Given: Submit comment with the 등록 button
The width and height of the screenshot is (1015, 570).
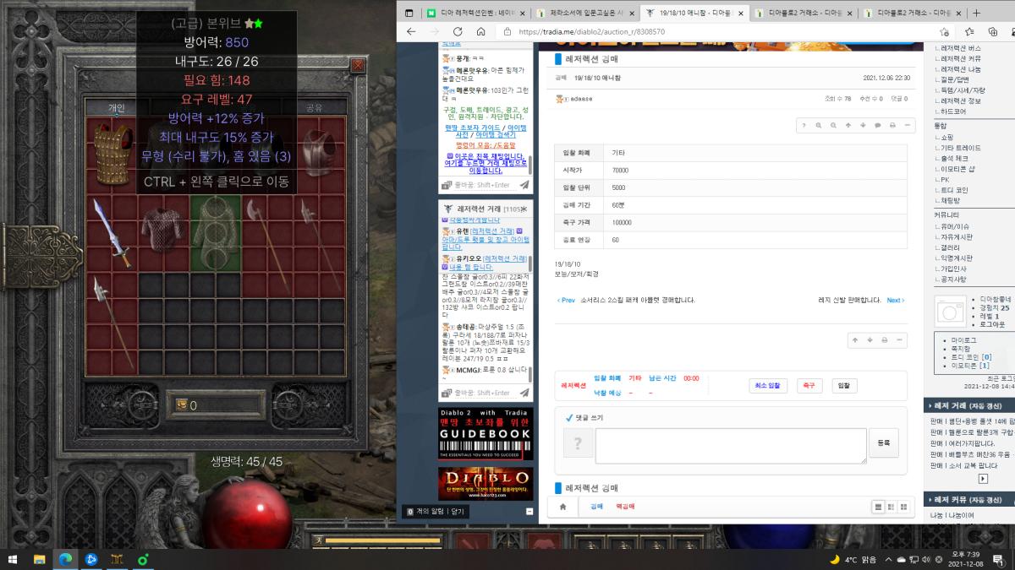Looking at the screenshot, I should click(x=884, y=442).
